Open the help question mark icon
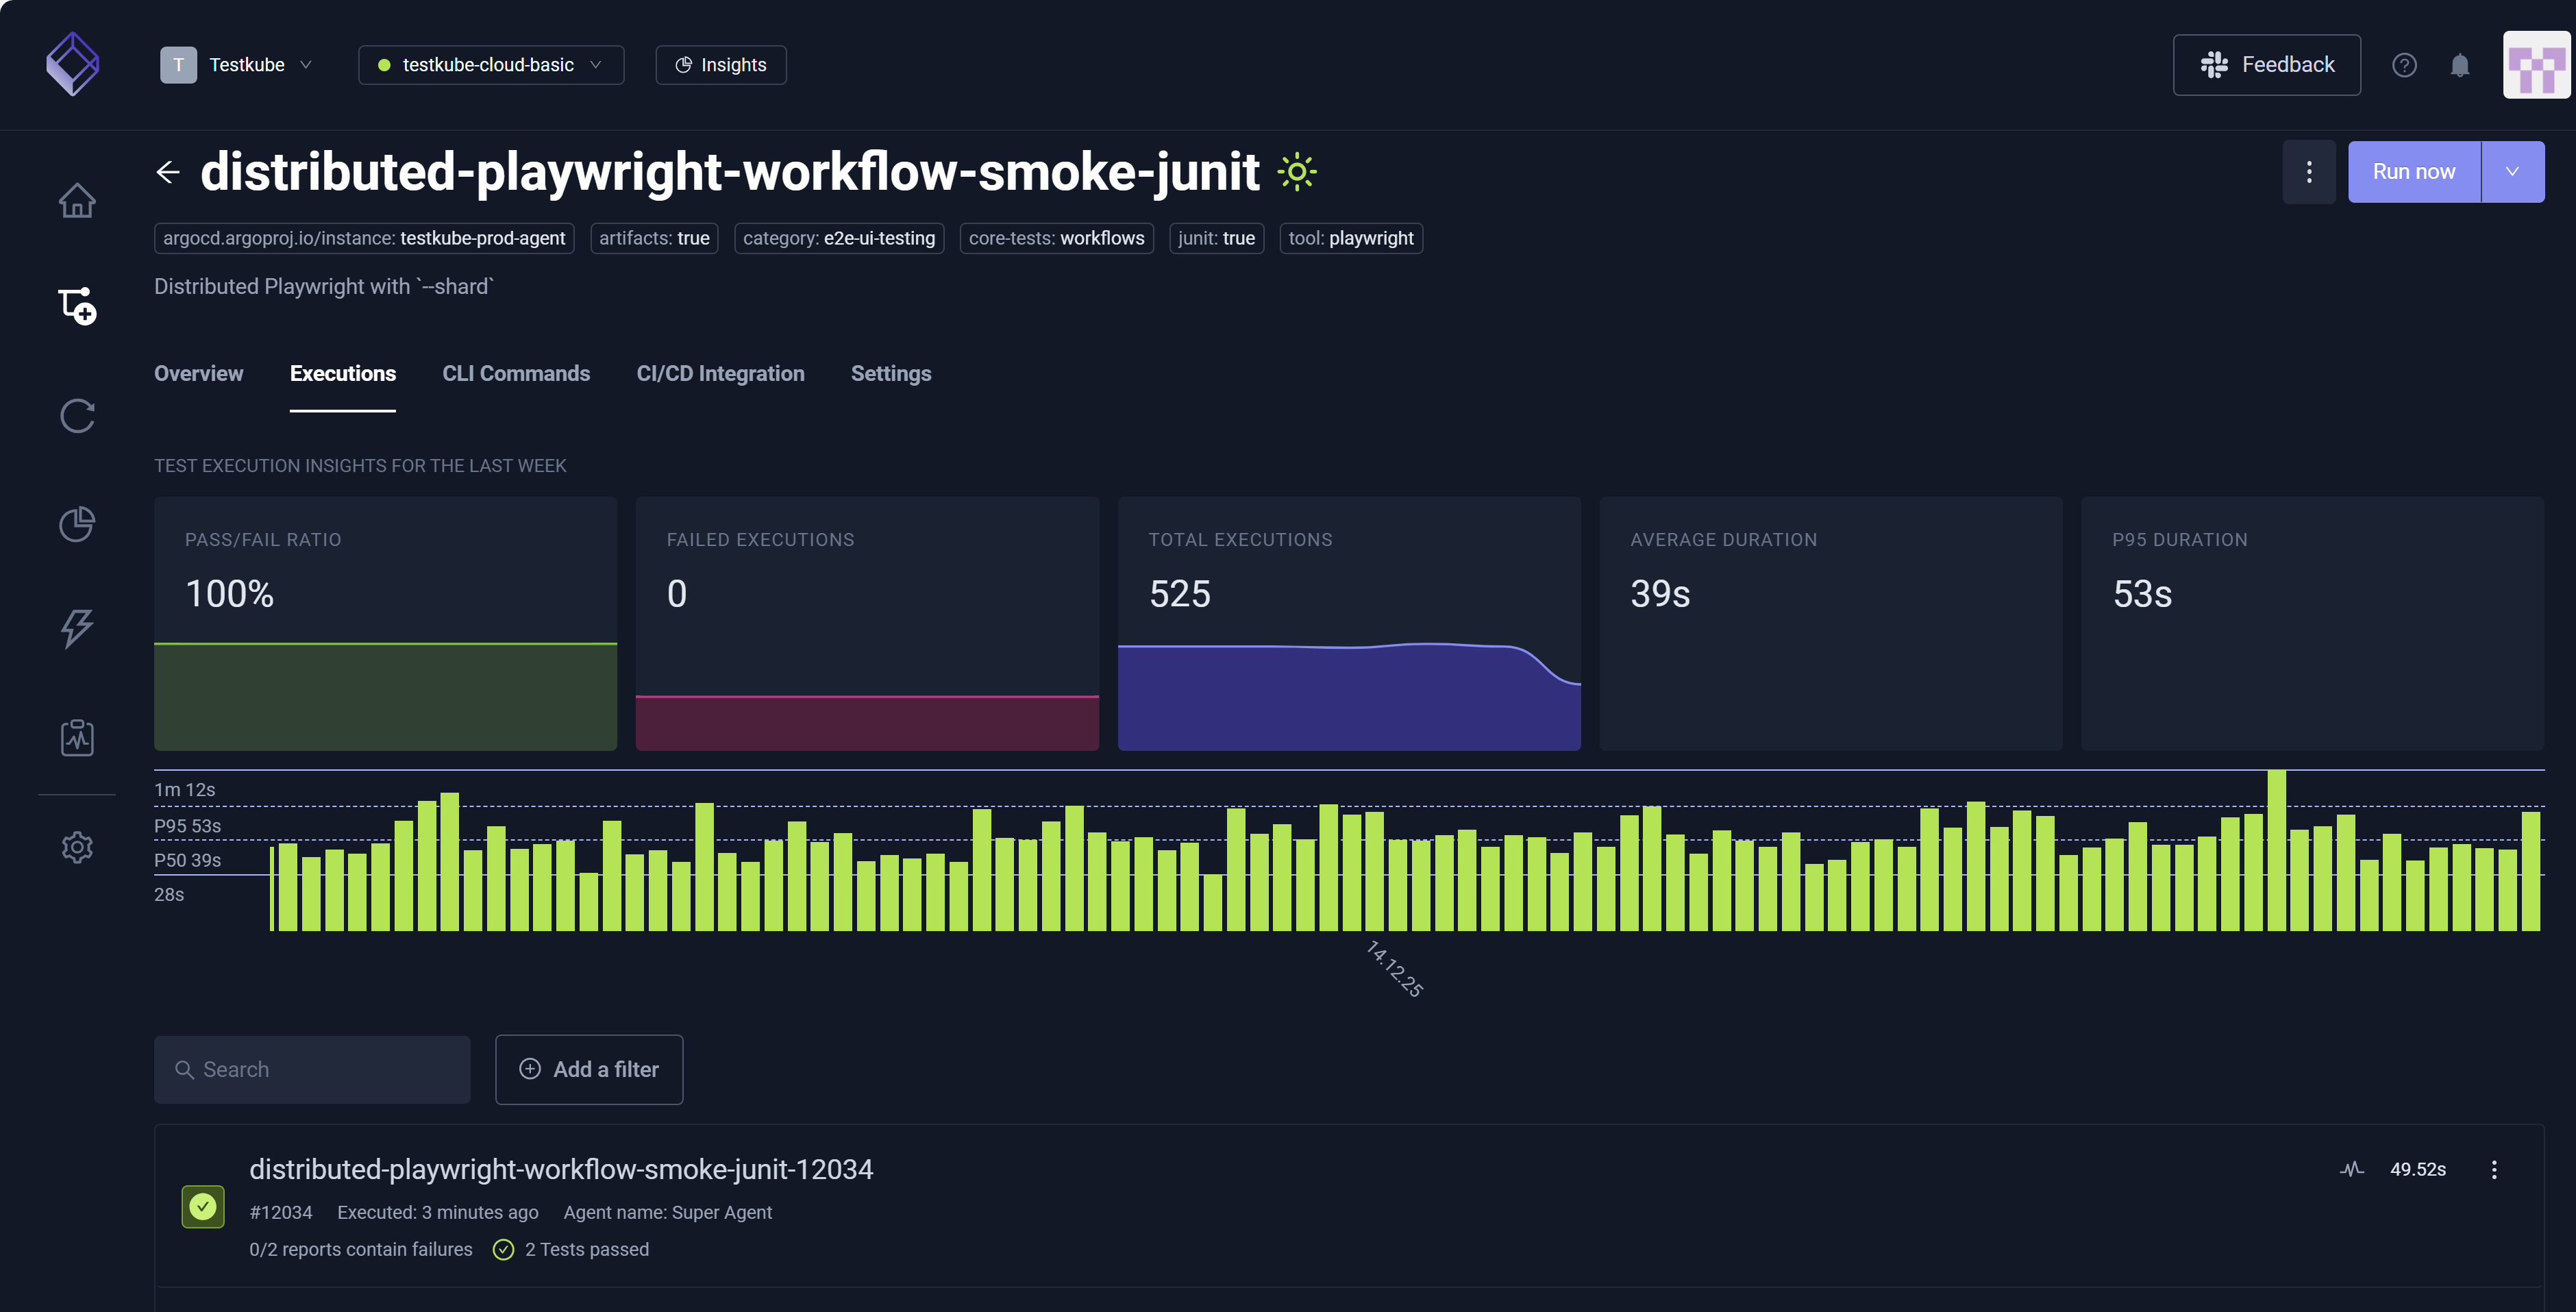Screen dimensions: 2576x1312 click(2404, 65)
